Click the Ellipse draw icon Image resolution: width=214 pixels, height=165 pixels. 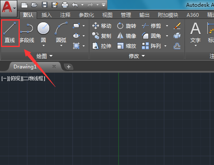[76, 36]
